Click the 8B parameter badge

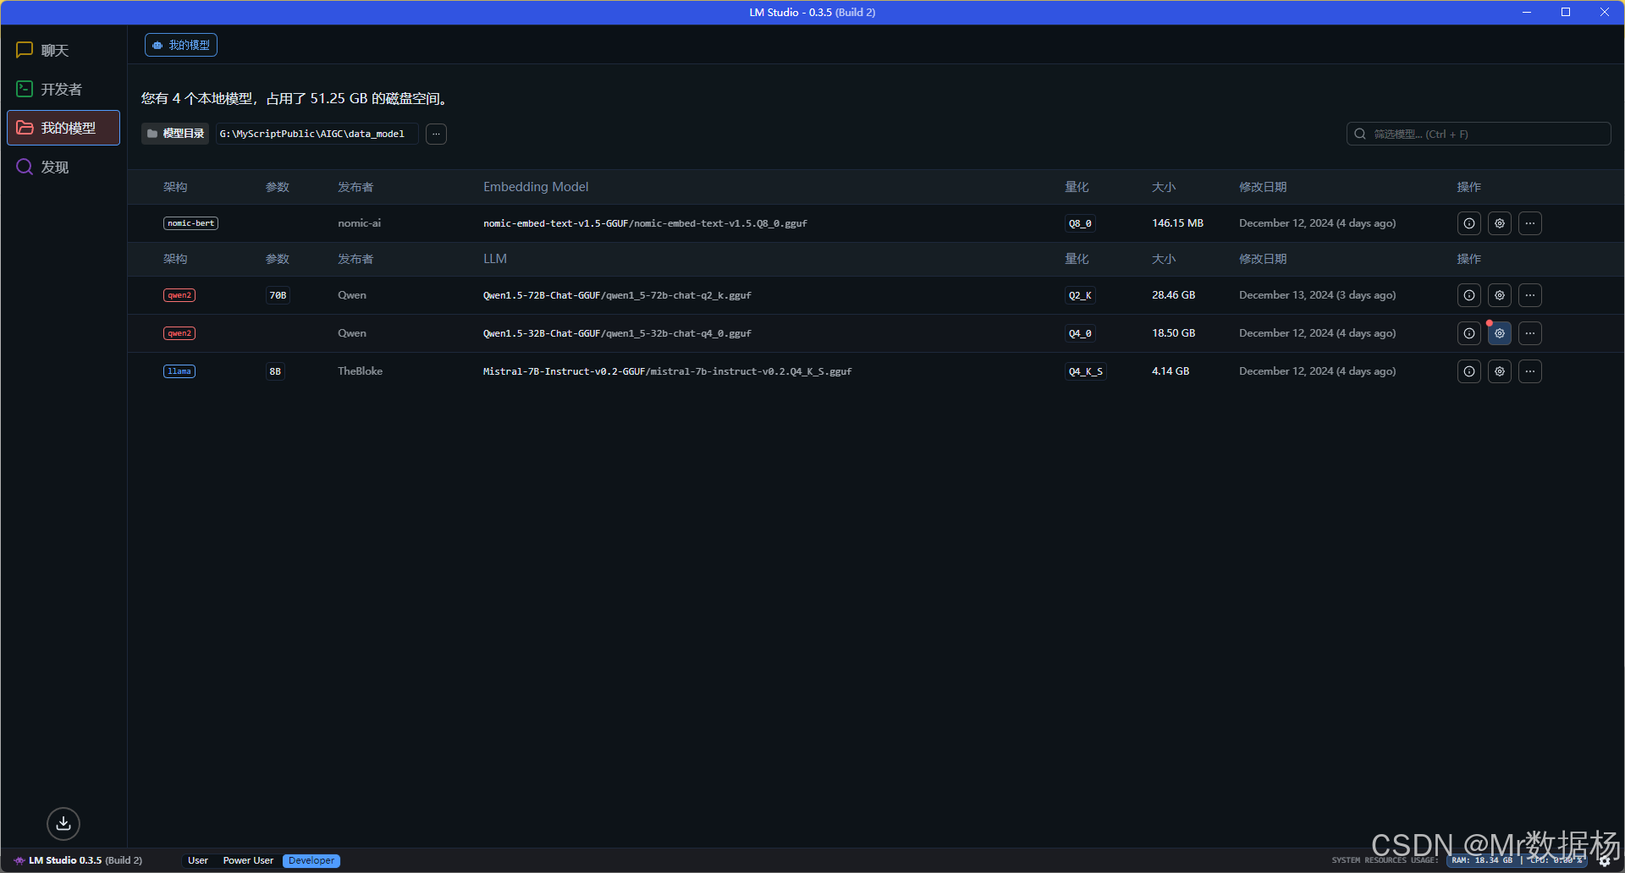[x=275, y=371]
